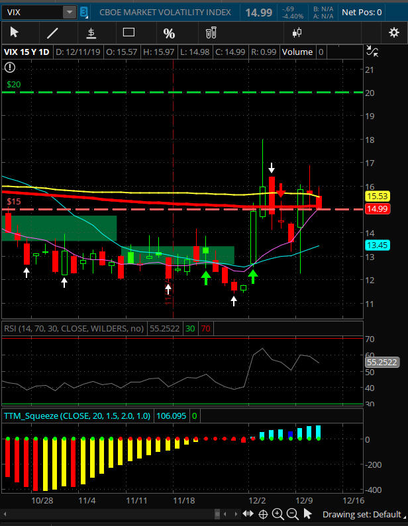408x526 pixels.
Task: Toggle the crosshair pan tool
Action: (263, 514)
